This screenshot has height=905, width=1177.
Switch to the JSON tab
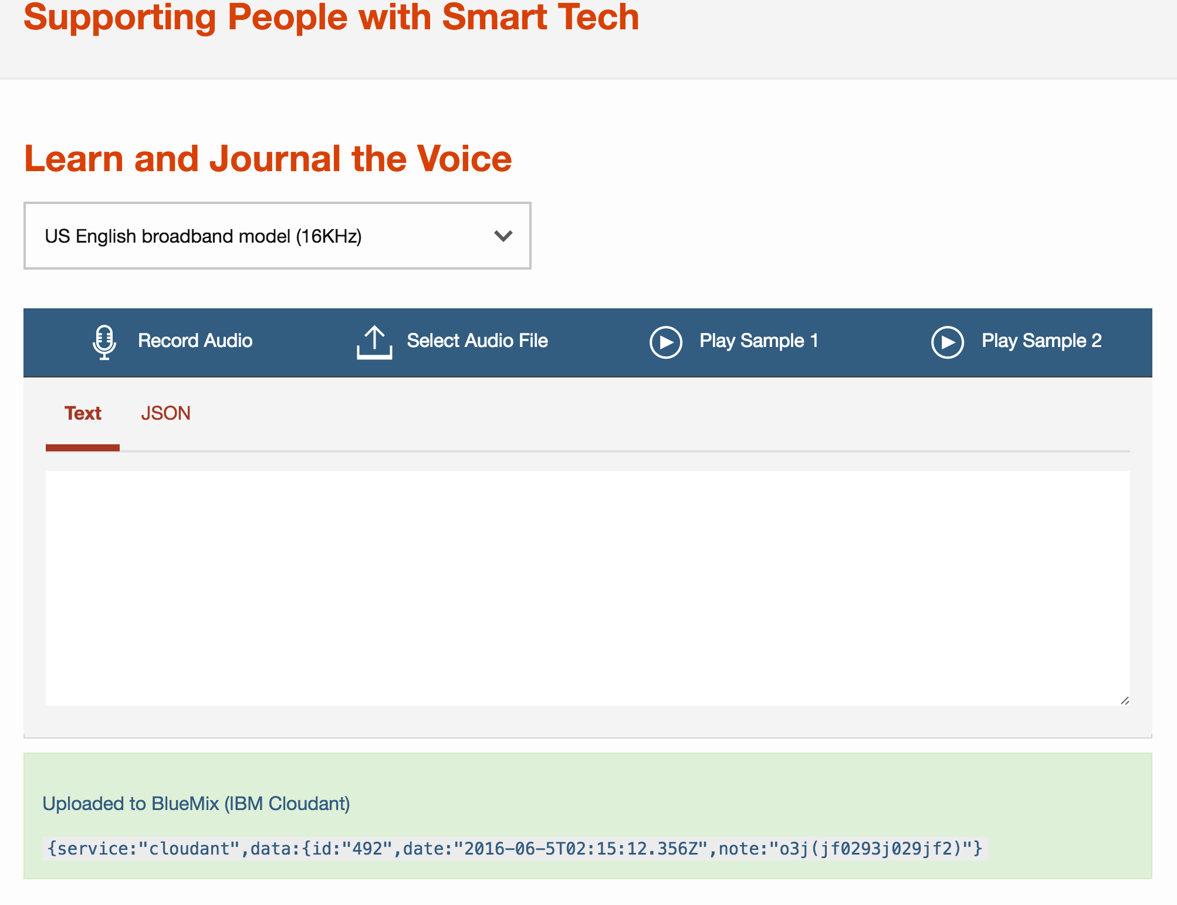tap(165, 413)
